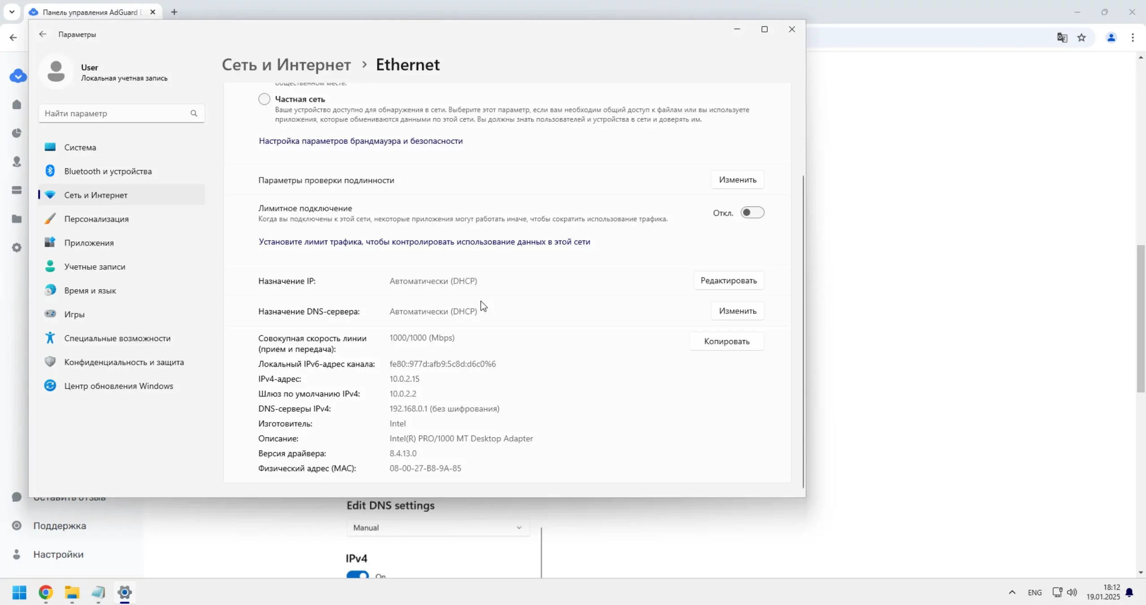The height and width of the screenshot is (605, 1146).
Task: Open the Manual dropdown under Edit DNS settings
Action: (438, 528)
